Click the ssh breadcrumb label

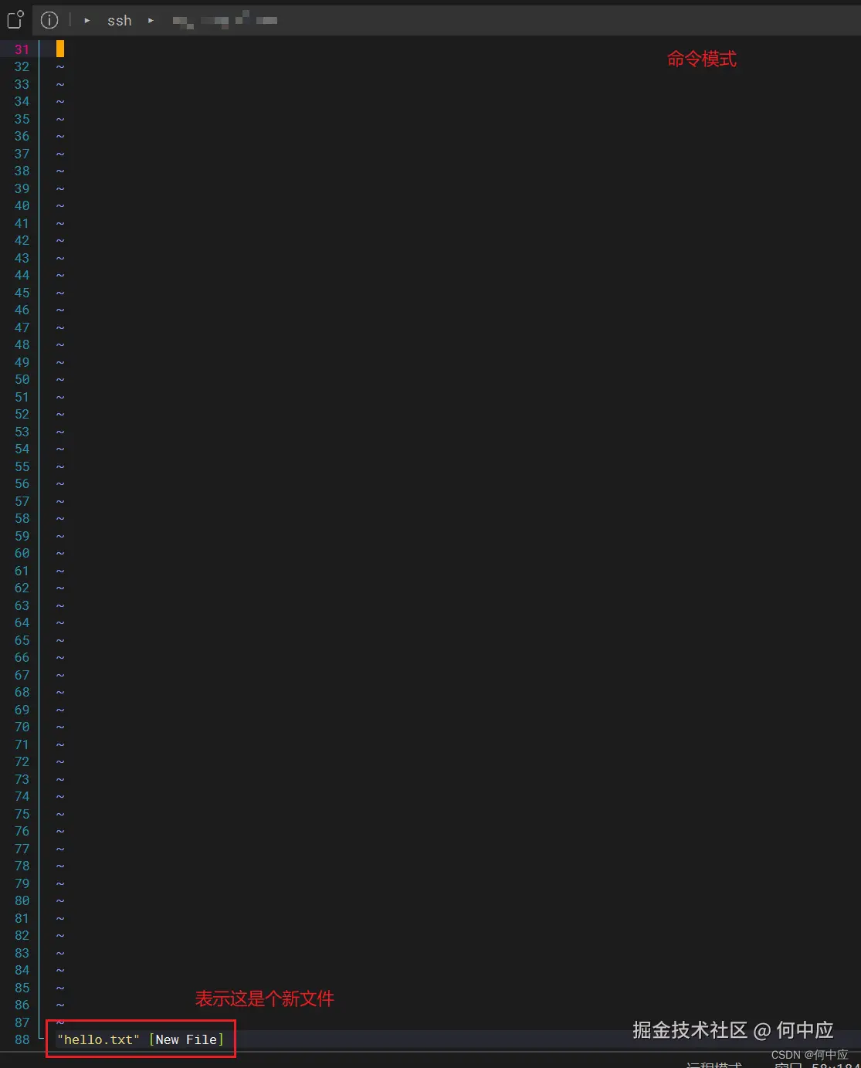(120, 21)
